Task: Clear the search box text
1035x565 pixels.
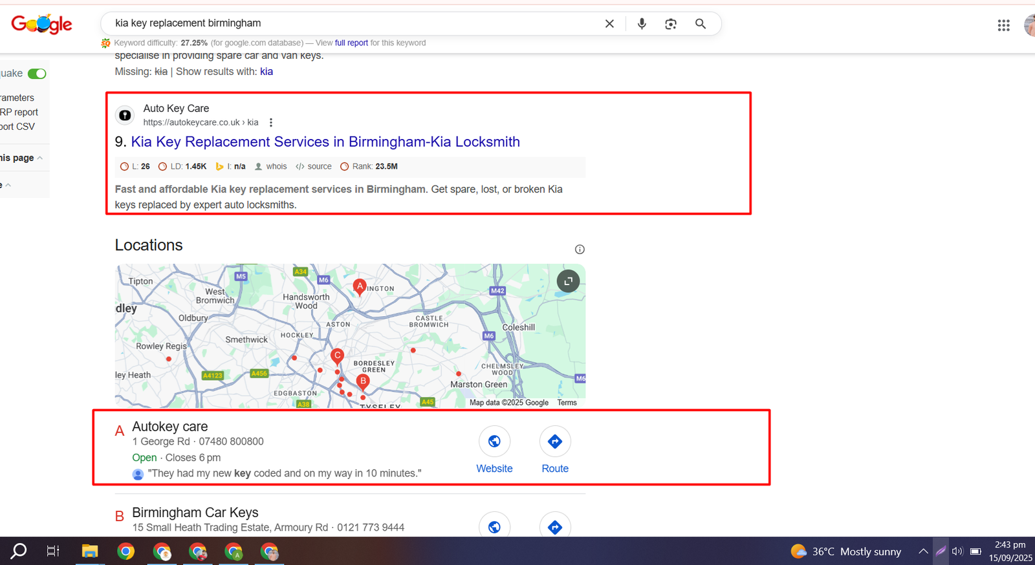Action: tap(609, 24)
